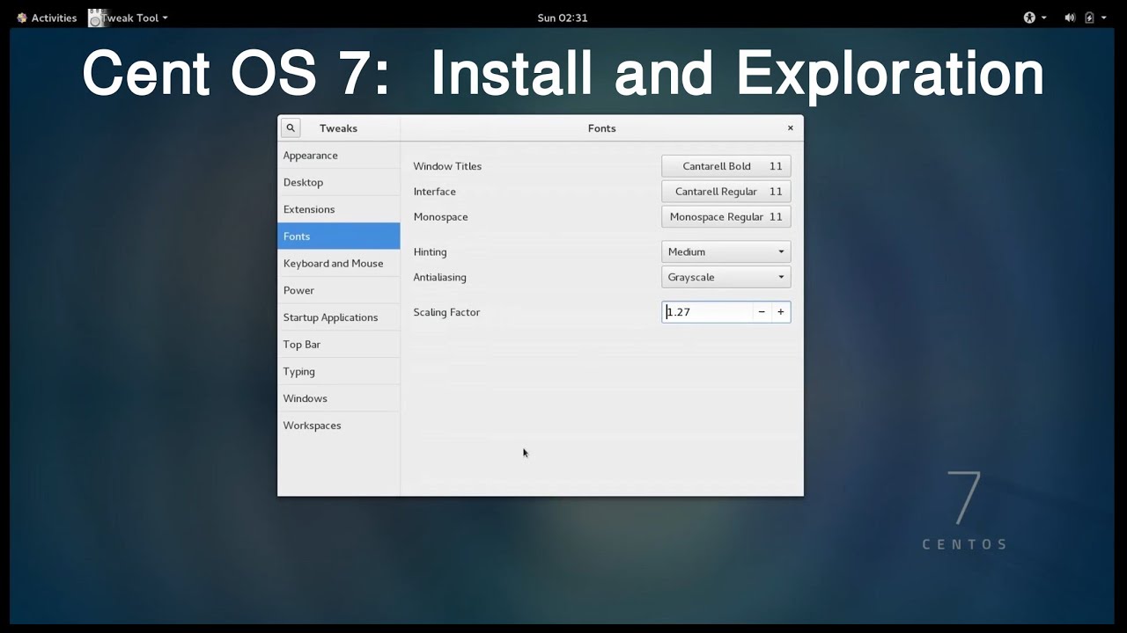Click the Hinting label
Viewport: 1127px width, 633px height.
430,252
